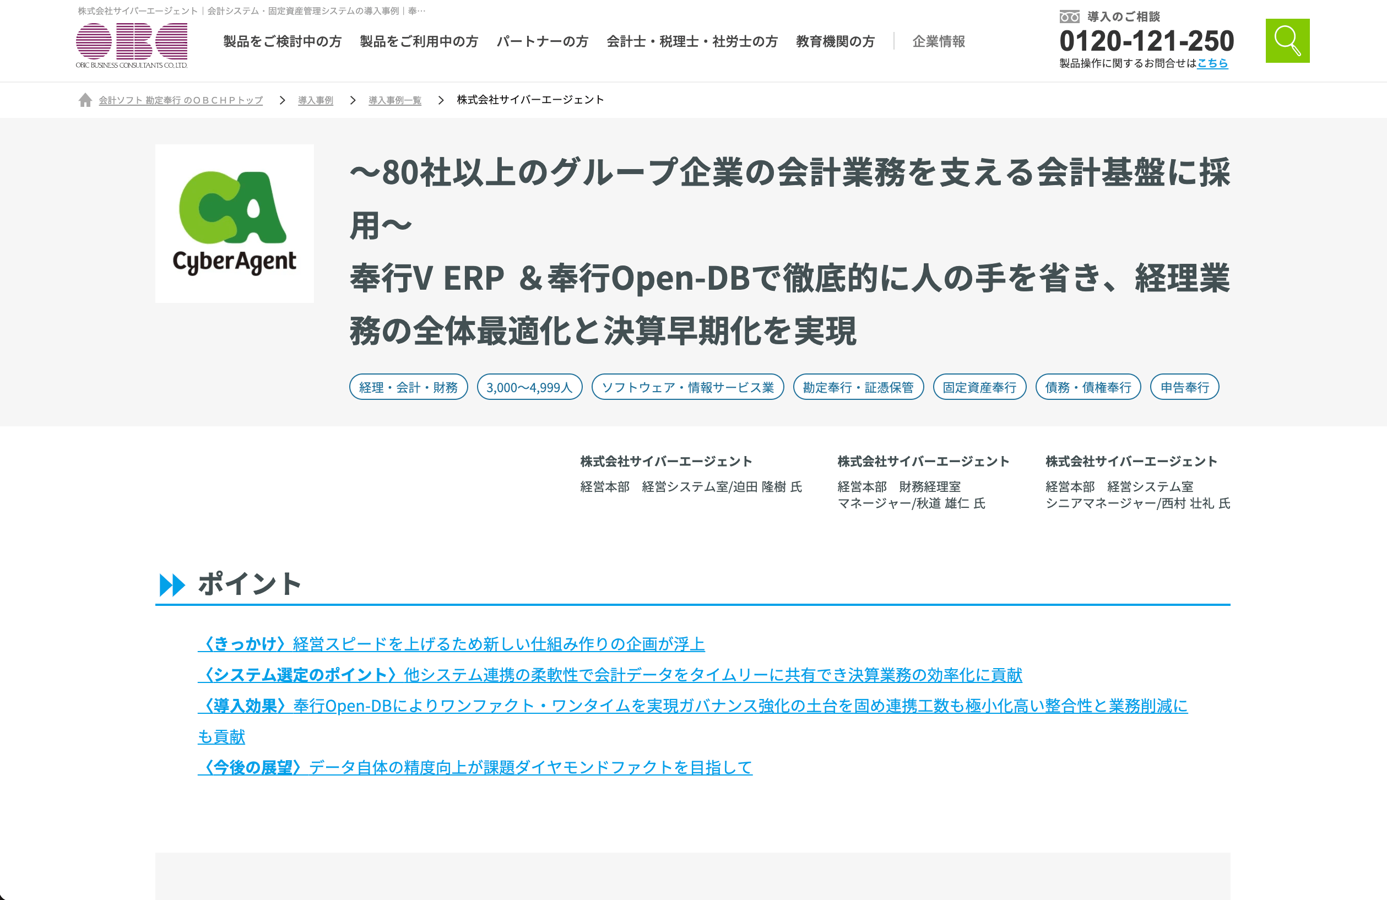Click the CyberAgent logo thumbnail
Viewport: 1387px width, 900px height.
(234, 224)
